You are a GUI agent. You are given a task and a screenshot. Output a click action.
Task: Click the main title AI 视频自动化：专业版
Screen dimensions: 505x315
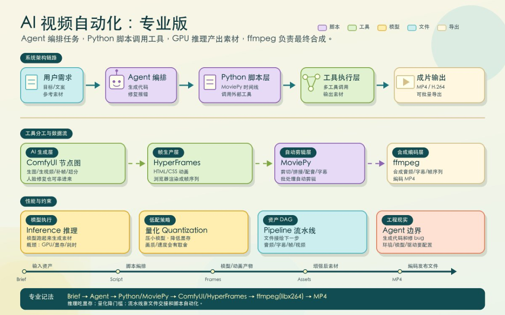104,23
